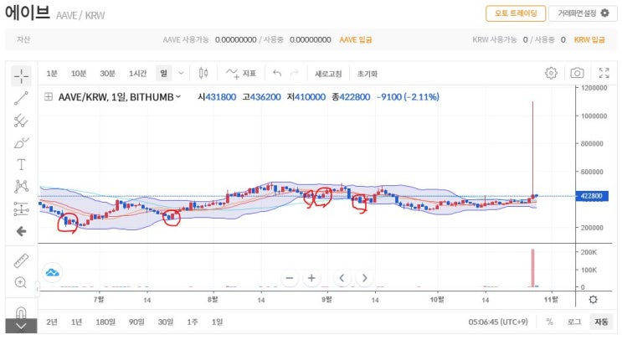
Task: Set date range to 1년
Action: pos(76,322)
